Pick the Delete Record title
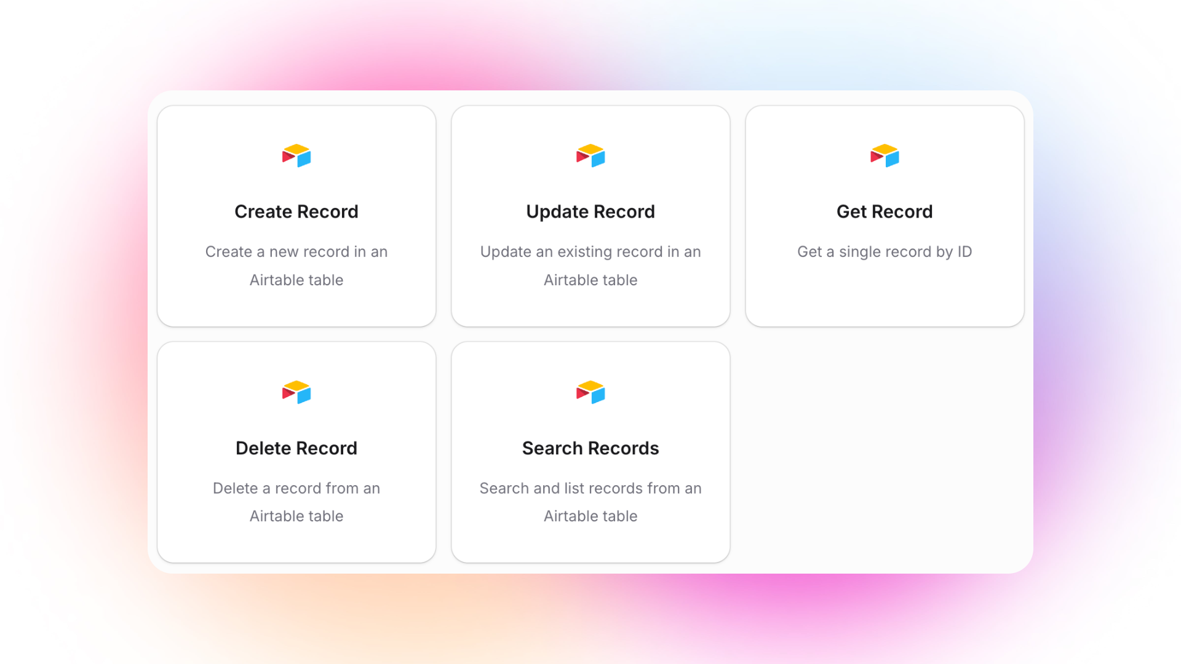The image size is (1181, 664). 296,448
